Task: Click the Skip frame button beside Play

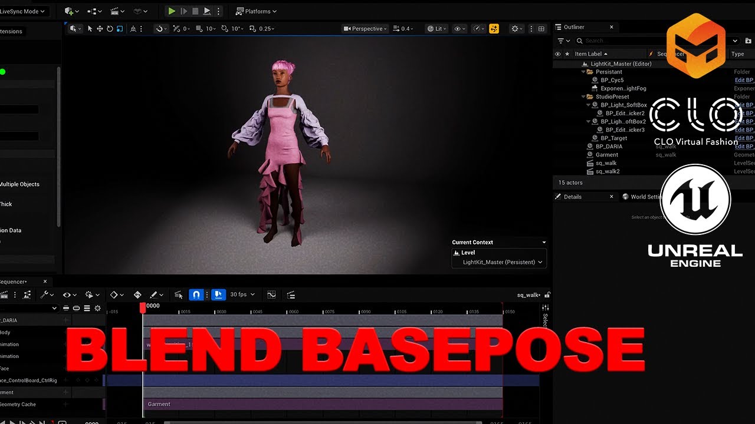Action: pos(183,11)
